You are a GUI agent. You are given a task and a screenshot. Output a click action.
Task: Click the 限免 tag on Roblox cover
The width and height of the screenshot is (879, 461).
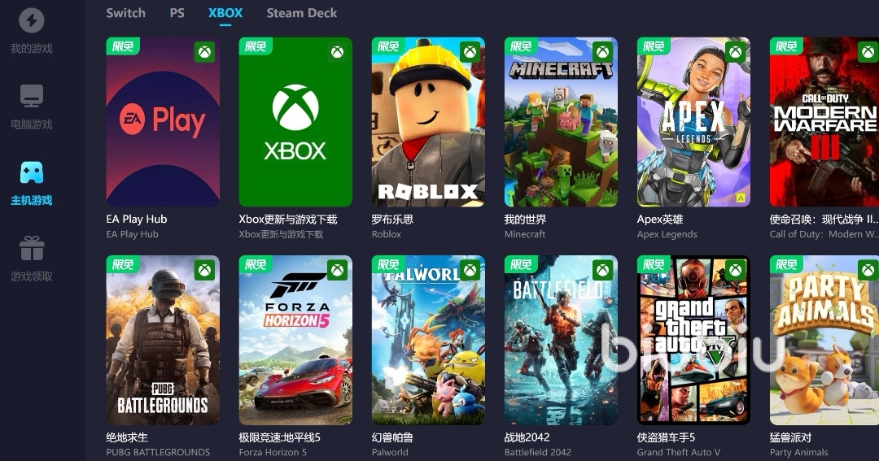coord(388,46)
